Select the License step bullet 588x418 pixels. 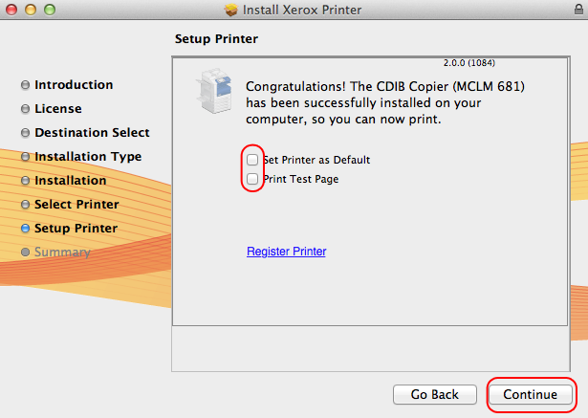(25, 109)
